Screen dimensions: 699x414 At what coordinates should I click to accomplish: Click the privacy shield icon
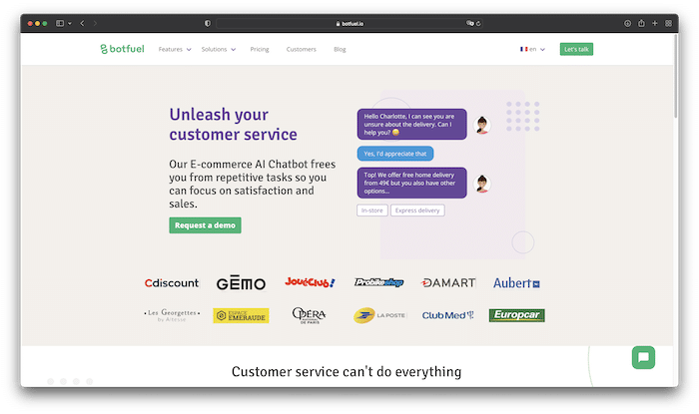[x=208, y=24]
